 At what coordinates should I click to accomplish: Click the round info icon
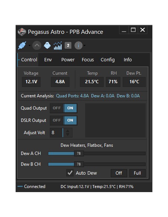[78, 45]
